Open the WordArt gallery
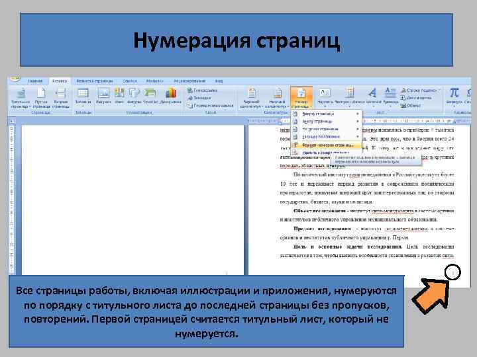 coord(373,97)
